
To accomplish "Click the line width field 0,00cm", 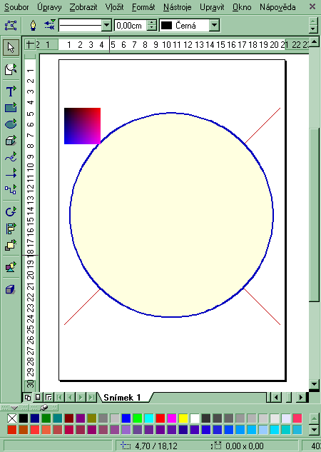I will point(131,26).
